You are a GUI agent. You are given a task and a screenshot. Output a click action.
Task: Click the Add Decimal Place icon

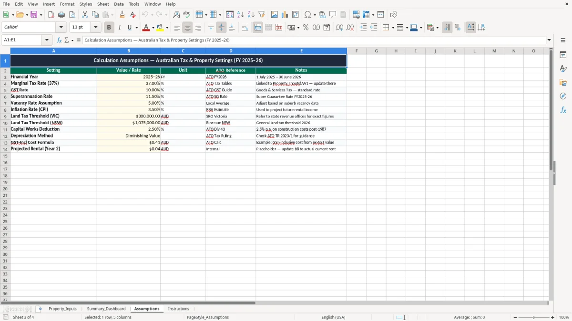(x=339, y=28)
